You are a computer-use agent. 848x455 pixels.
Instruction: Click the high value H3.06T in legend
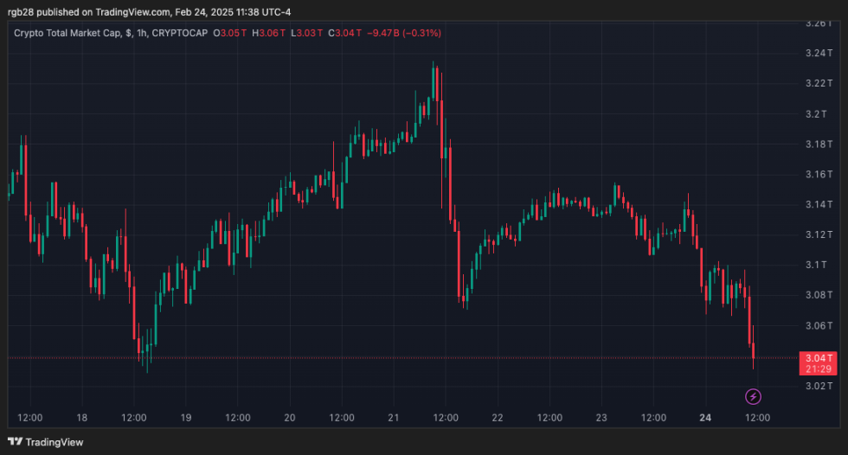coord(268,33)
